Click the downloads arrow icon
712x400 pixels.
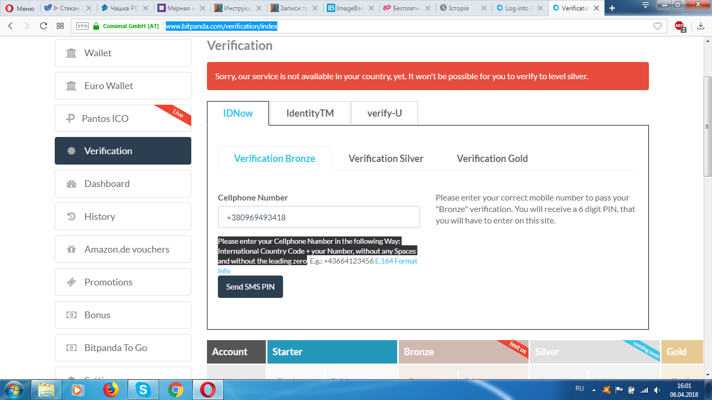pos(701,26)
